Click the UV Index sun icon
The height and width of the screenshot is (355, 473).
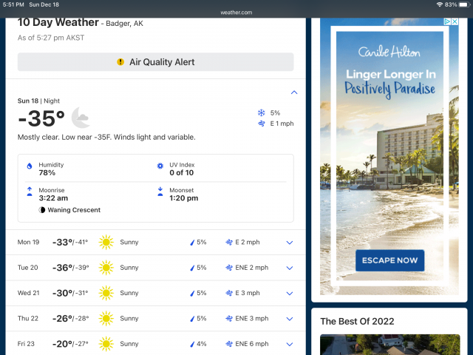click(x=160, y=167)
